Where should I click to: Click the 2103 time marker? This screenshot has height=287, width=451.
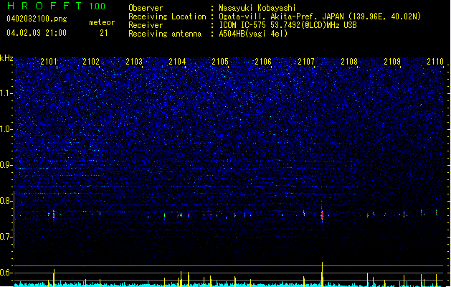[134, 61]
